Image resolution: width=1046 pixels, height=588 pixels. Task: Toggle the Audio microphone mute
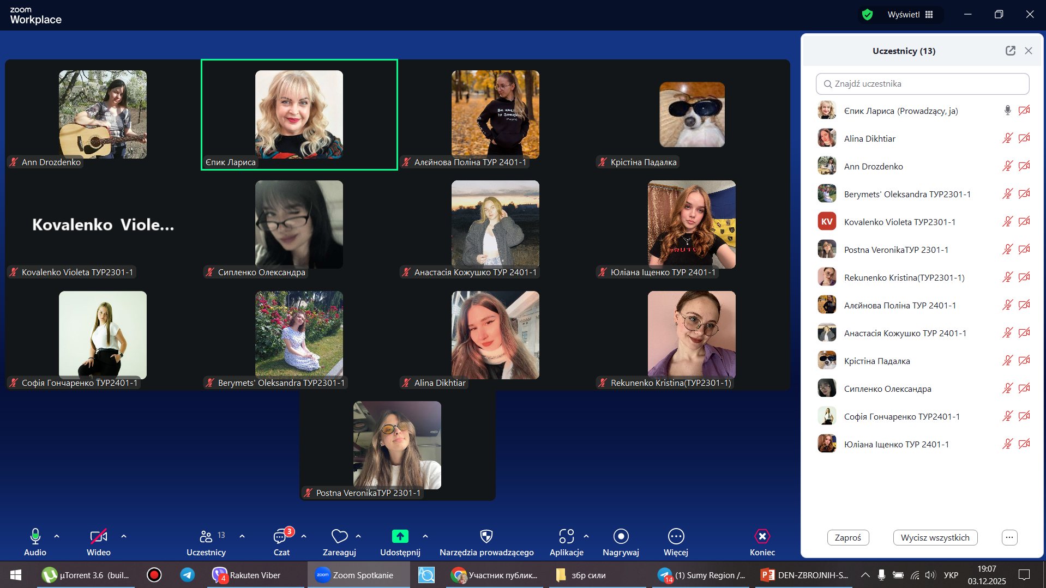pyautogui.click(x=35, y=537)
